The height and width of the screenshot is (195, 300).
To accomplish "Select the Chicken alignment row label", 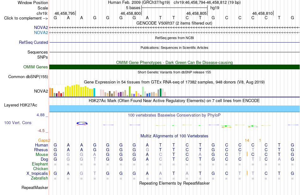I will point(40,169).
